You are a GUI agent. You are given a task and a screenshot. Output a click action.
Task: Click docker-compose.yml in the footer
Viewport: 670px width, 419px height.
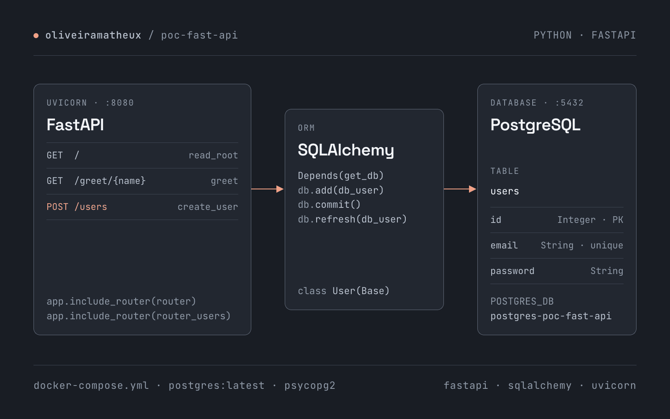(91, 385)
